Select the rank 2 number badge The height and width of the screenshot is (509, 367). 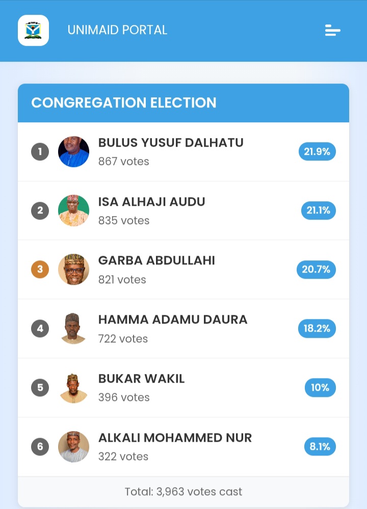tap(40, 210)
